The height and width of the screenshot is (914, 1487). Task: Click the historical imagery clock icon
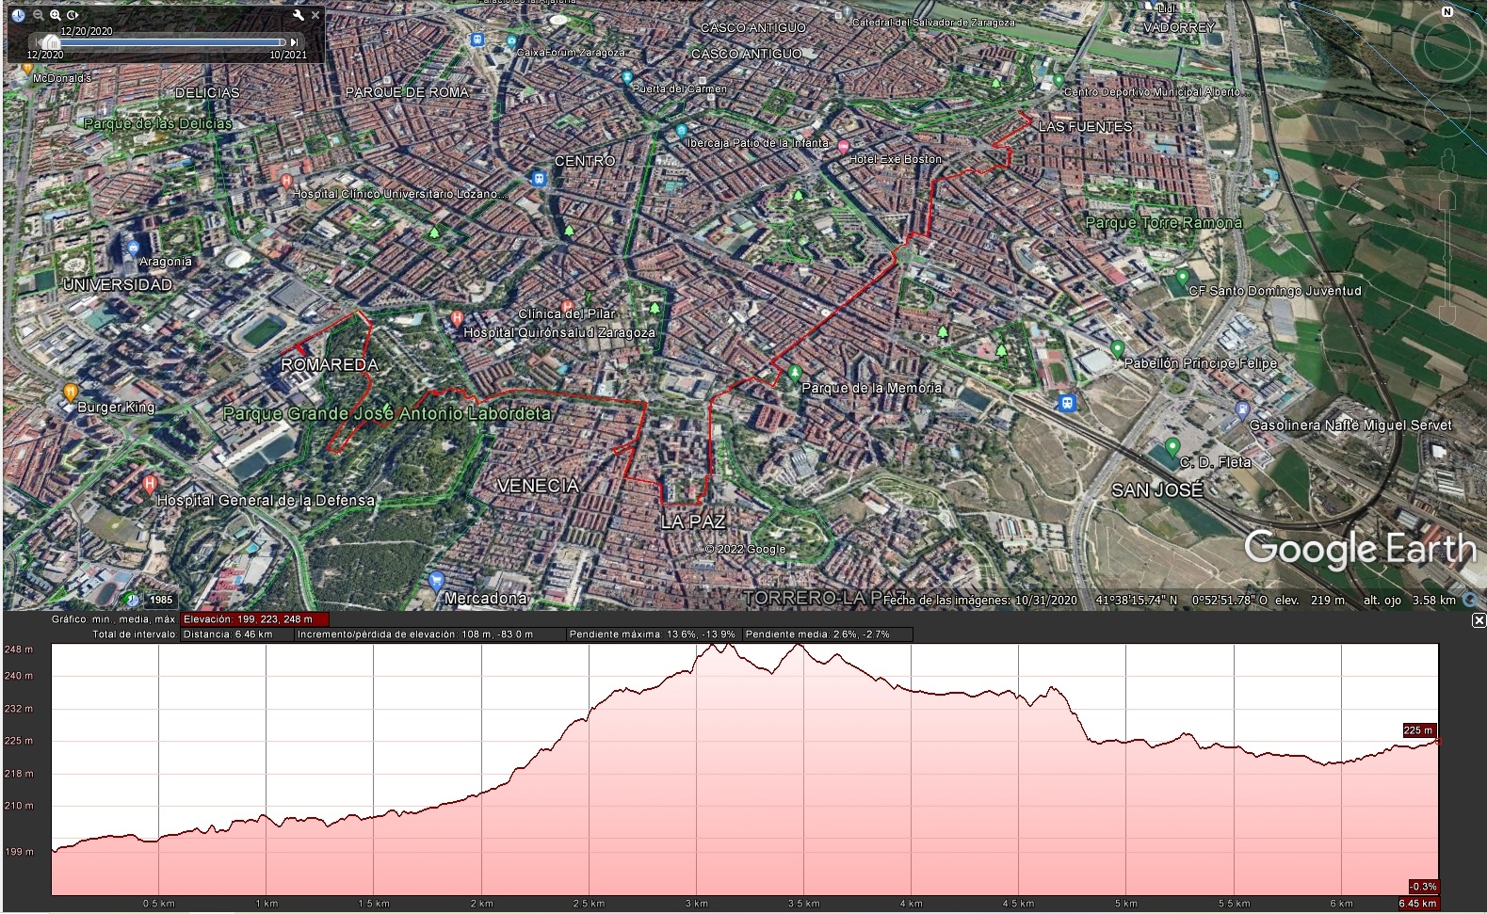pyautogui.click(x=18, y=15)
